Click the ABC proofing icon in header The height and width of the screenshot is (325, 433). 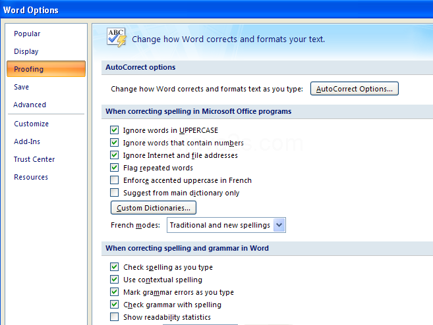click(116, 37)
